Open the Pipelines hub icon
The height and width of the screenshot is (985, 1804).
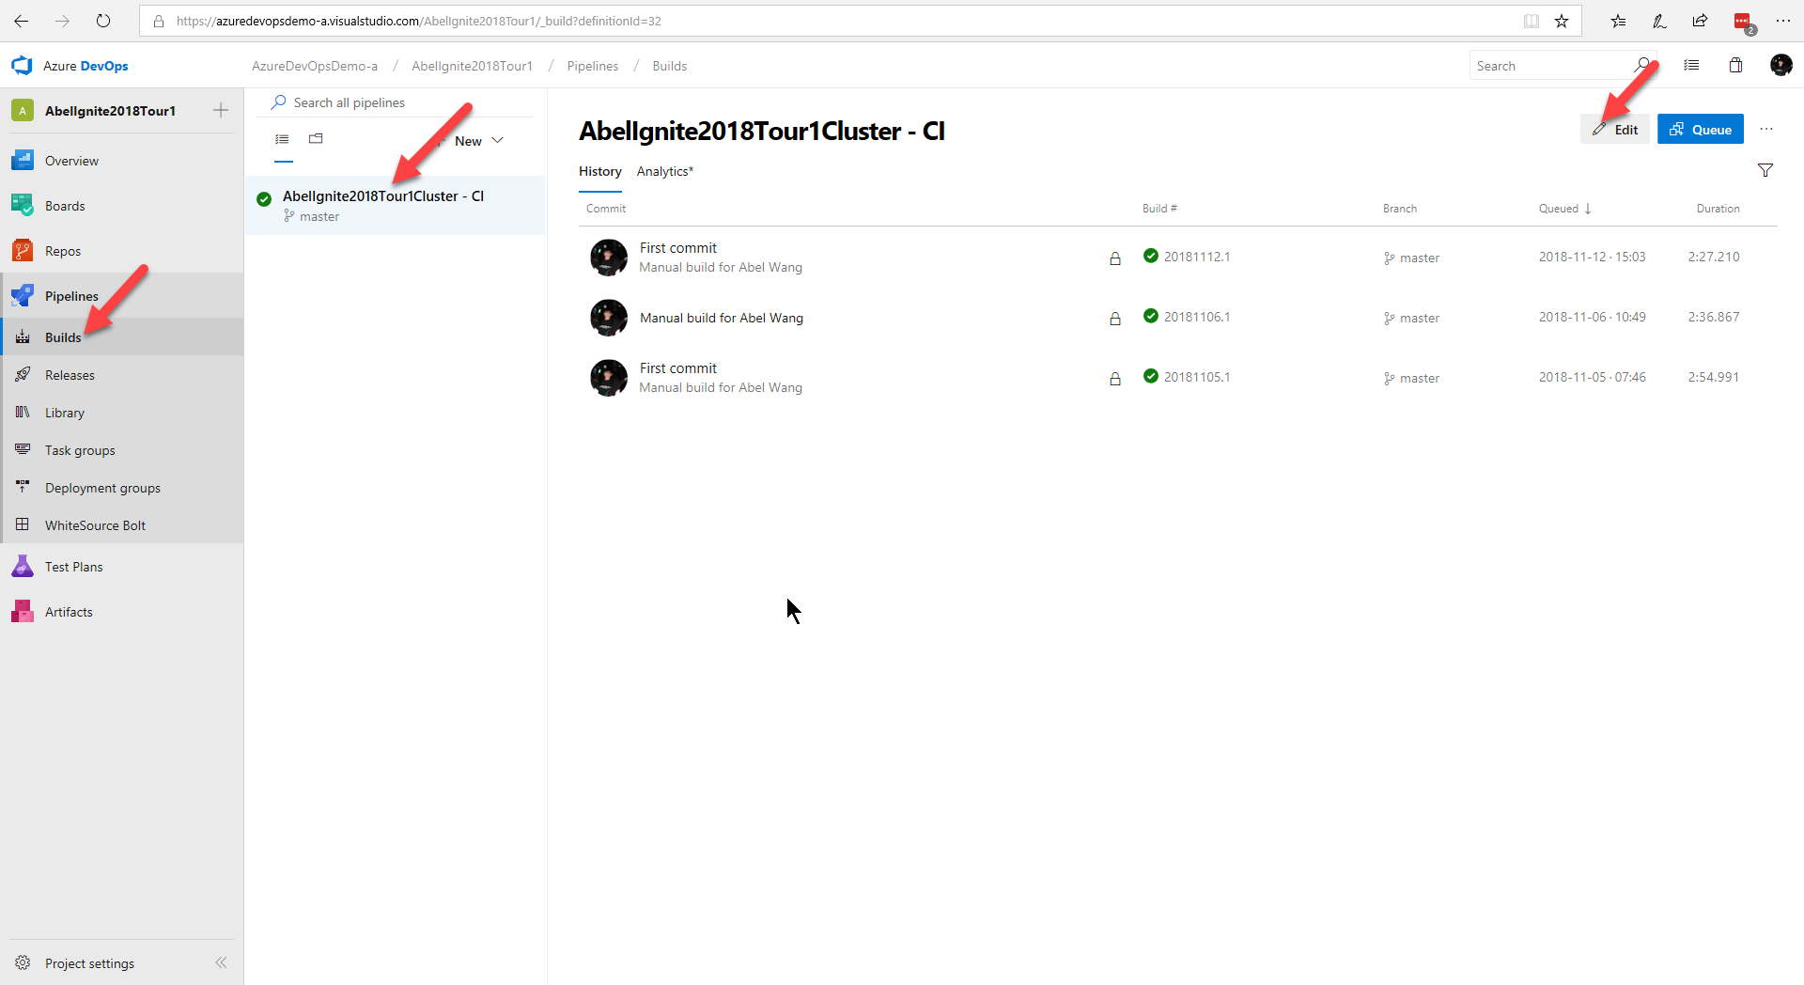[23, 296]
